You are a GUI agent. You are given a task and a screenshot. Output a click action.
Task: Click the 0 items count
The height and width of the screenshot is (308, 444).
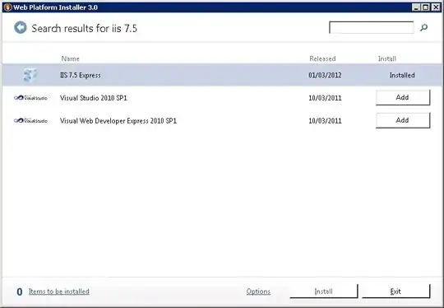click(x=20, y=292)
